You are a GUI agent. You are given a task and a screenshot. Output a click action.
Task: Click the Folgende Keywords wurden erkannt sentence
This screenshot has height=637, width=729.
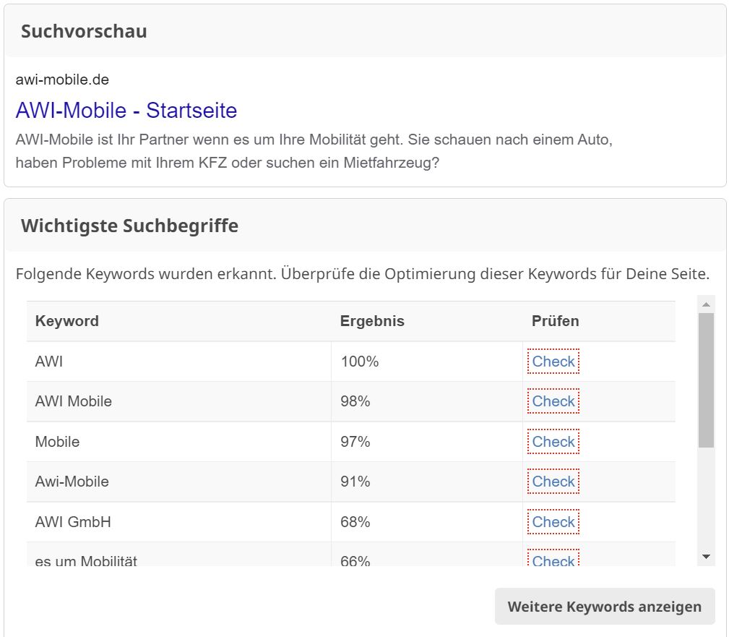pos(362,273)
